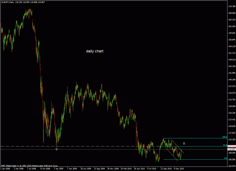Click the 7 Apr 2009 date label
Screen dimensions: 236x171
pyautogui.click(x=72, y=169)
